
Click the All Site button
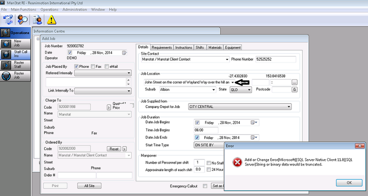[89, 186]
